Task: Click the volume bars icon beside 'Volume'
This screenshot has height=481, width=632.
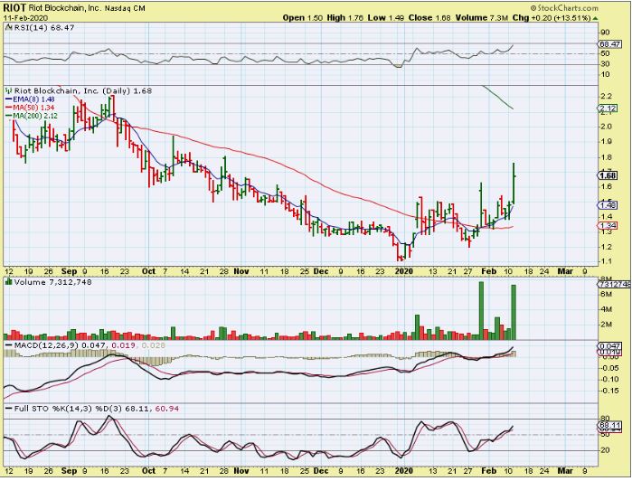Action: coord(9,282)
